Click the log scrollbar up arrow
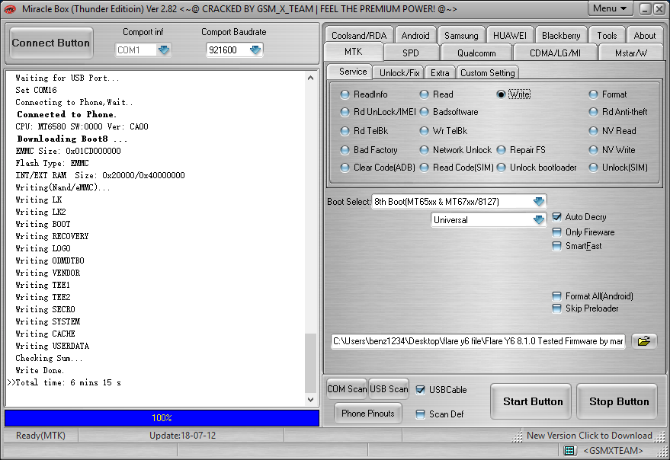This screenshot has width=670, height=460. pyautogui.click(x=311, y=78)
